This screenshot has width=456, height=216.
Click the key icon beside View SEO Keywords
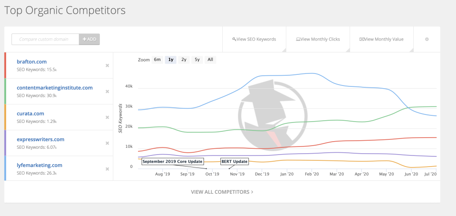point(234,39)
